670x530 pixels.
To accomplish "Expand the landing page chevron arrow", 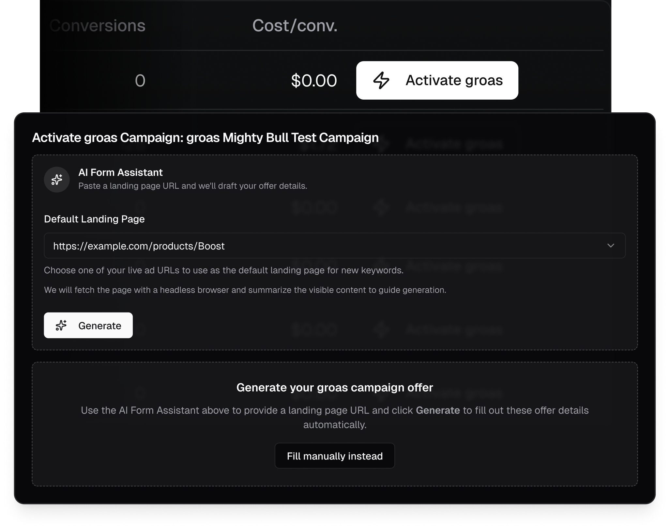I will pos(611,246).
